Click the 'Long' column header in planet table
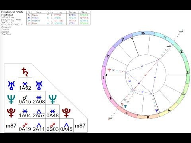The height and width of the screenshot is (143, 191). (60, 12)
